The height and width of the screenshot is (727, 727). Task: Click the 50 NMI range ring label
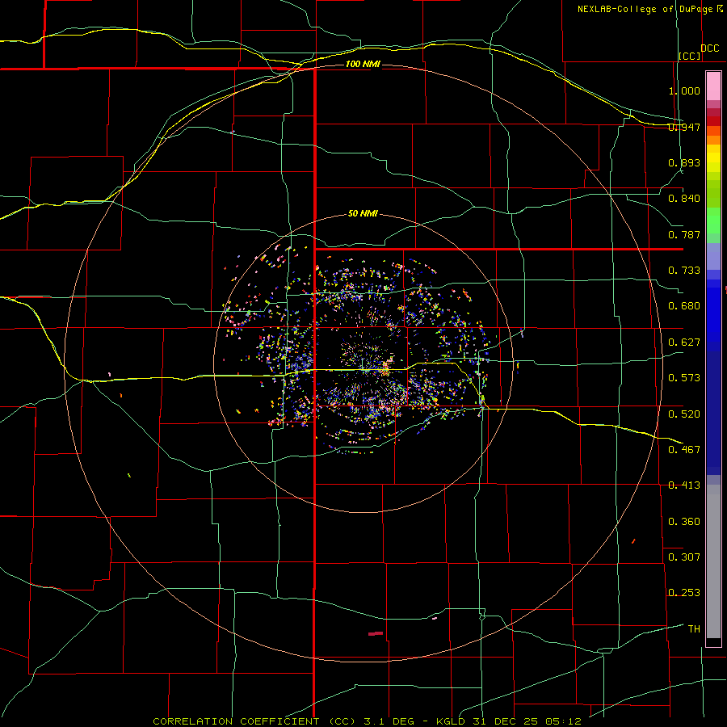click(x=363, y=214)
